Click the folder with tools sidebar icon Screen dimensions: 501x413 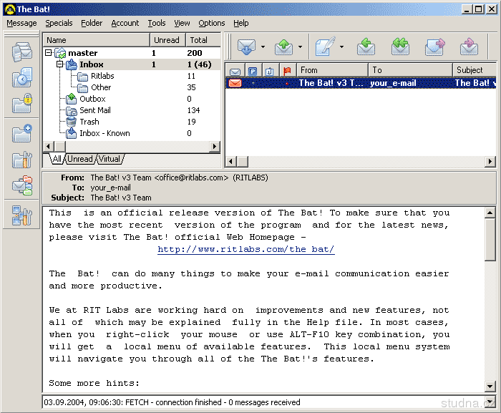21,160
